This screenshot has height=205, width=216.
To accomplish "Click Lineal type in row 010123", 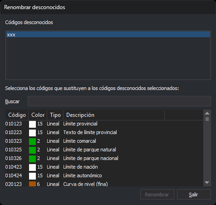I will 53,124.
